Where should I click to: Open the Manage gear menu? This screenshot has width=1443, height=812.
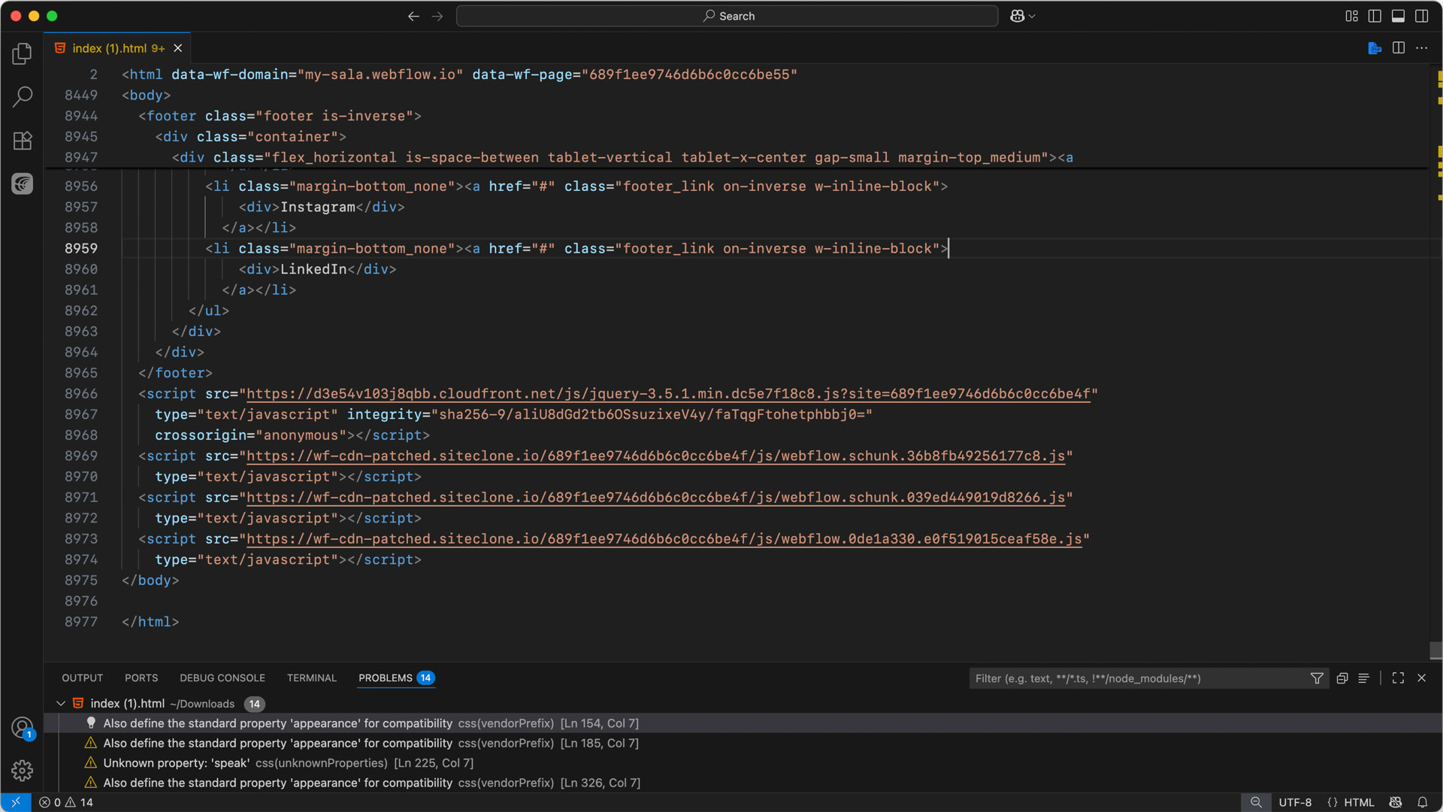[22, 771]
